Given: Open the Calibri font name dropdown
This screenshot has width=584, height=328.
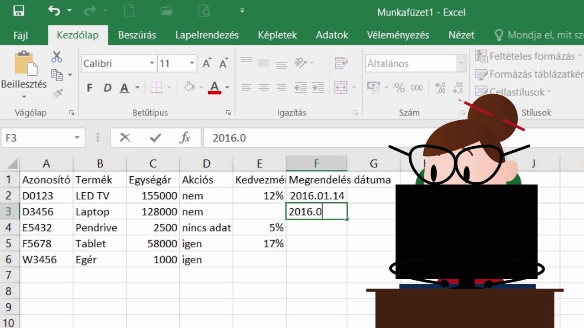Looking at the screenshot, I should coord(152,63).
